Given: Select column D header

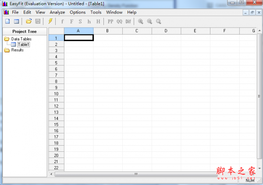Looking at the screenshot, I should (x=166, y=31).
